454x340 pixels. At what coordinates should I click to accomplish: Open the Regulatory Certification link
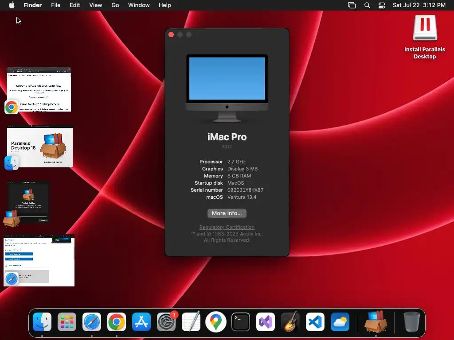(227, 227)
